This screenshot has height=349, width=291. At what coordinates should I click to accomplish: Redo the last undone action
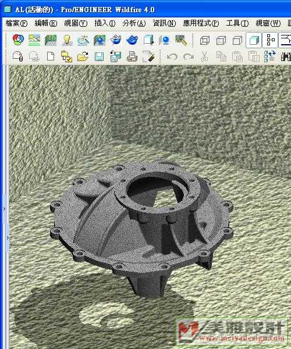tap(189, 56)
